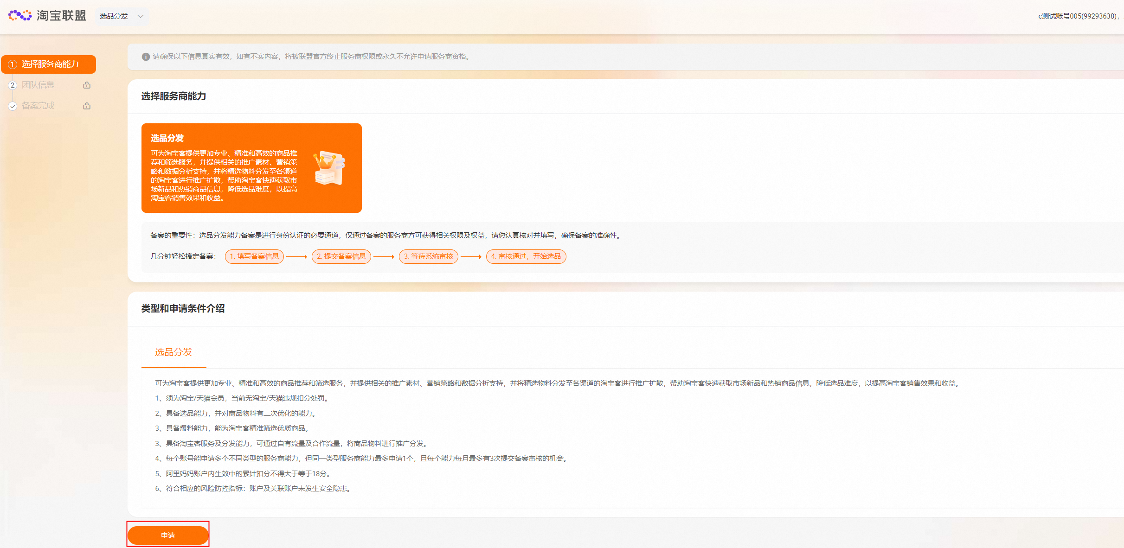Click the notice text 请确保以下信息真实有效
The height and width of the screenshot is (548, 1124).
tap(312, 57)
